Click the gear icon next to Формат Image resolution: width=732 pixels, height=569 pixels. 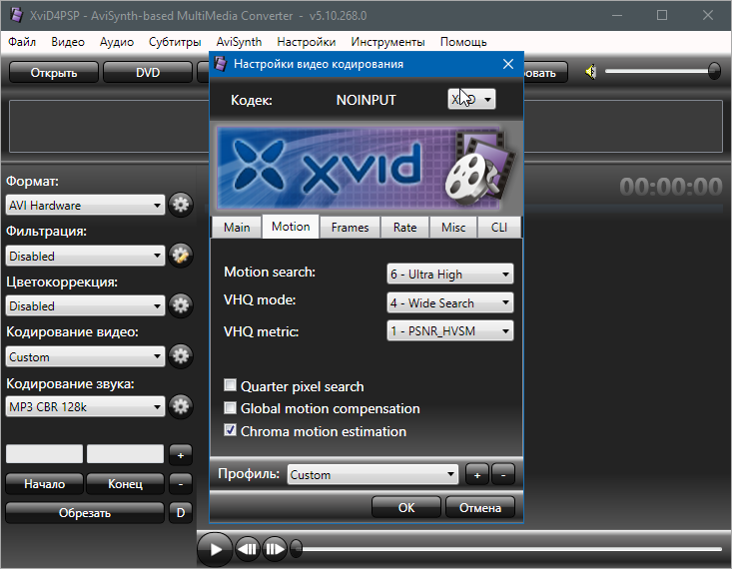180,205
